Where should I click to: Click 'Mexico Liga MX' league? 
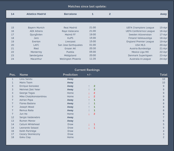140,52
